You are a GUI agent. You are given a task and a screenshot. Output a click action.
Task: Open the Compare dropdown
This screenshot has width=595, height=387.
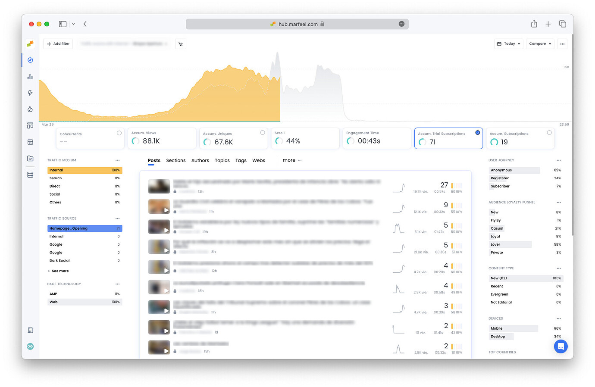pyautogui.click(x=540, y=44)
